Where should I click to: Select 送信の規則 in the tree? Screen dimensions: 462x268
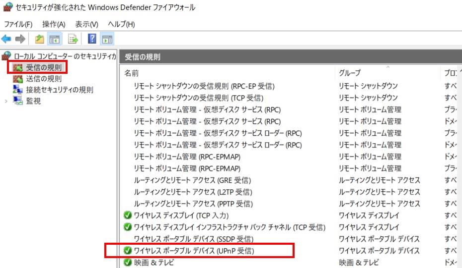pos(44,79)
